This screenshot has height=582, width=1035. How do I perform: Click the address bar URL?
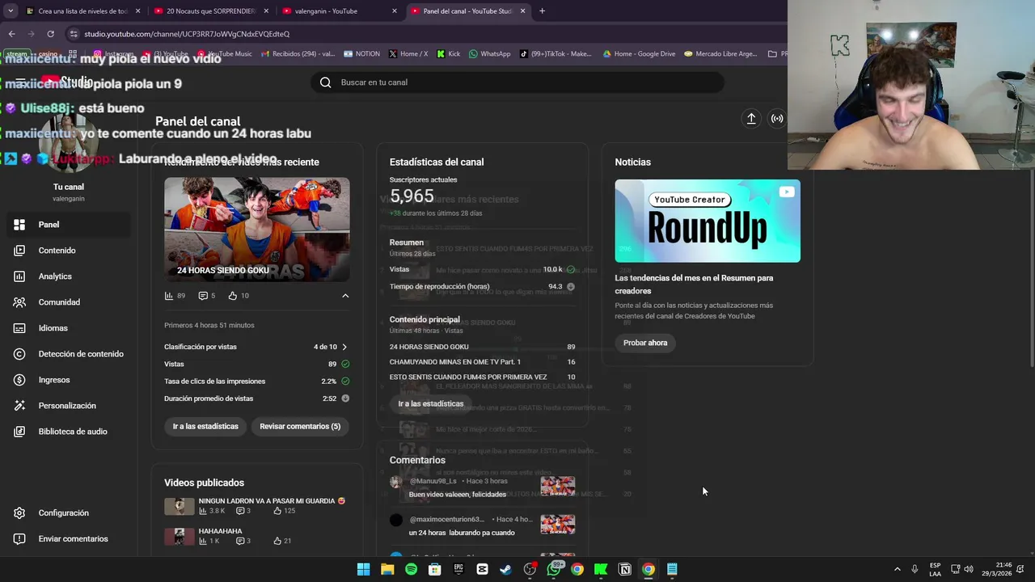[187, 34]
